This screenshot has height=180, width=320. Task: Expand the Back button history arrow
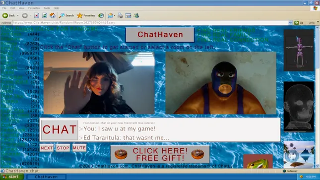[18, 15]
